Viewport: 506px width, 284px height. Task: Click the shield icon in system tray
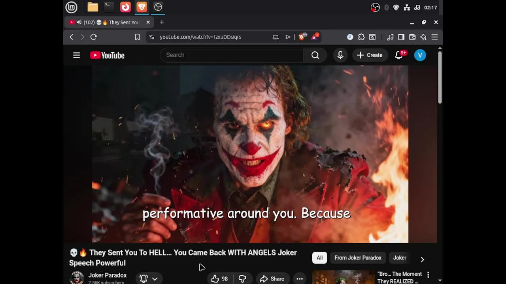pos(396,7)
